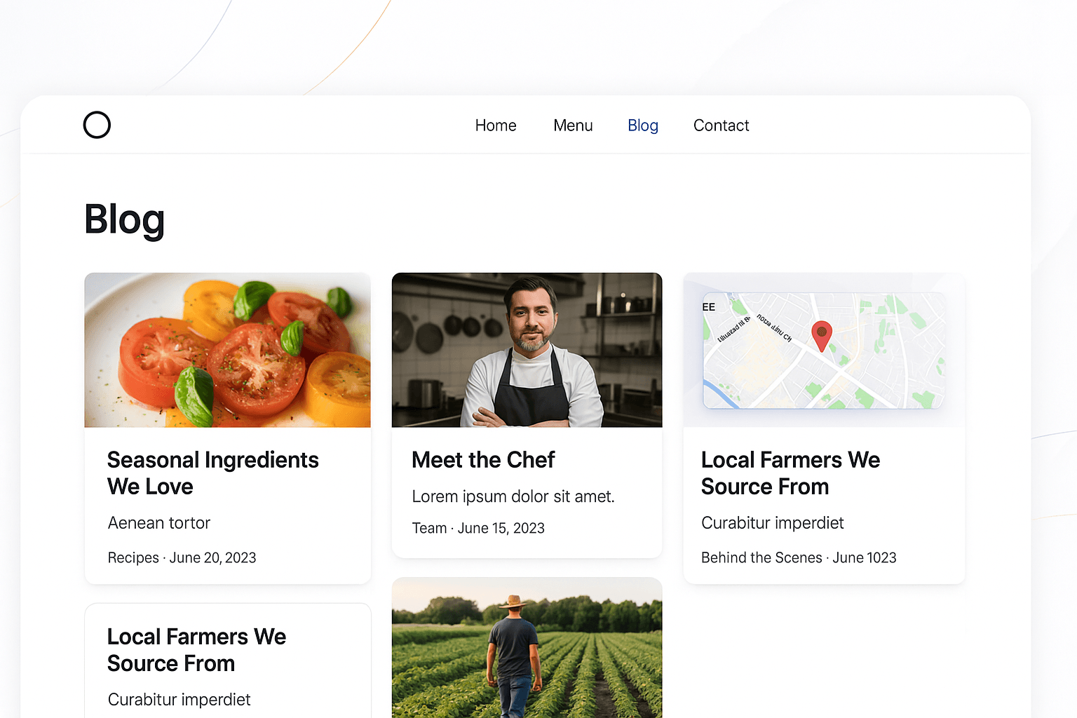Click the circle logo icon
1077x718 pixels.
[97, 125]
